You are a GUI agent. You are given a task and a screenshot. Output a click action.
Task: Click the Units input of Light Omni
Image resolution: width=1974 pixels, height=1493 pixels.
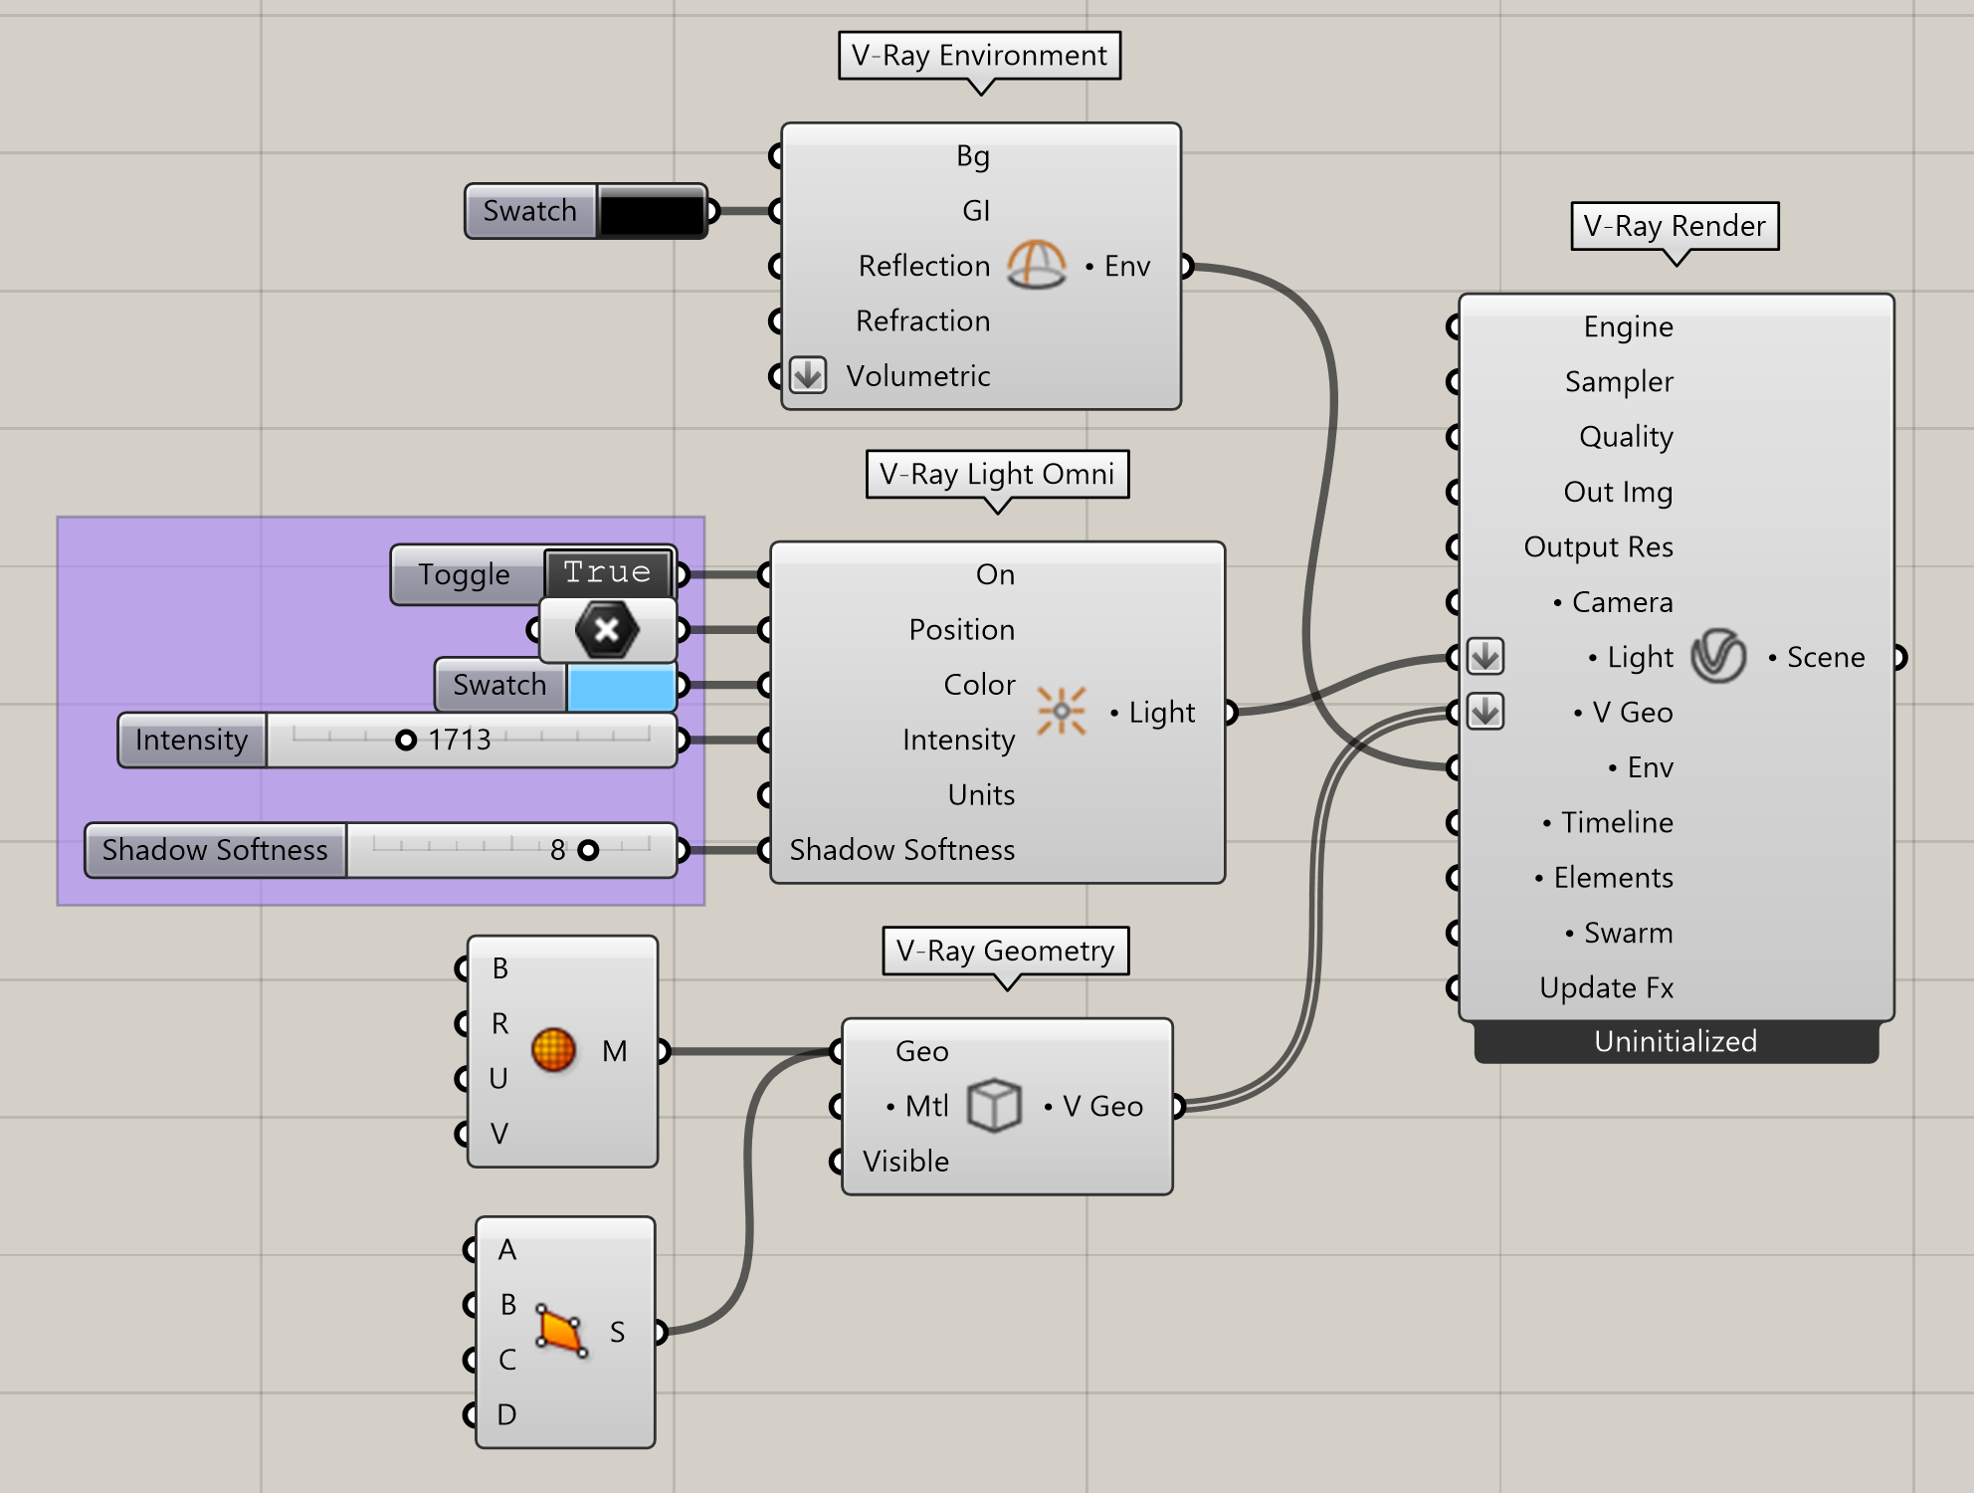pyautogui.click(x=981, y=794)
